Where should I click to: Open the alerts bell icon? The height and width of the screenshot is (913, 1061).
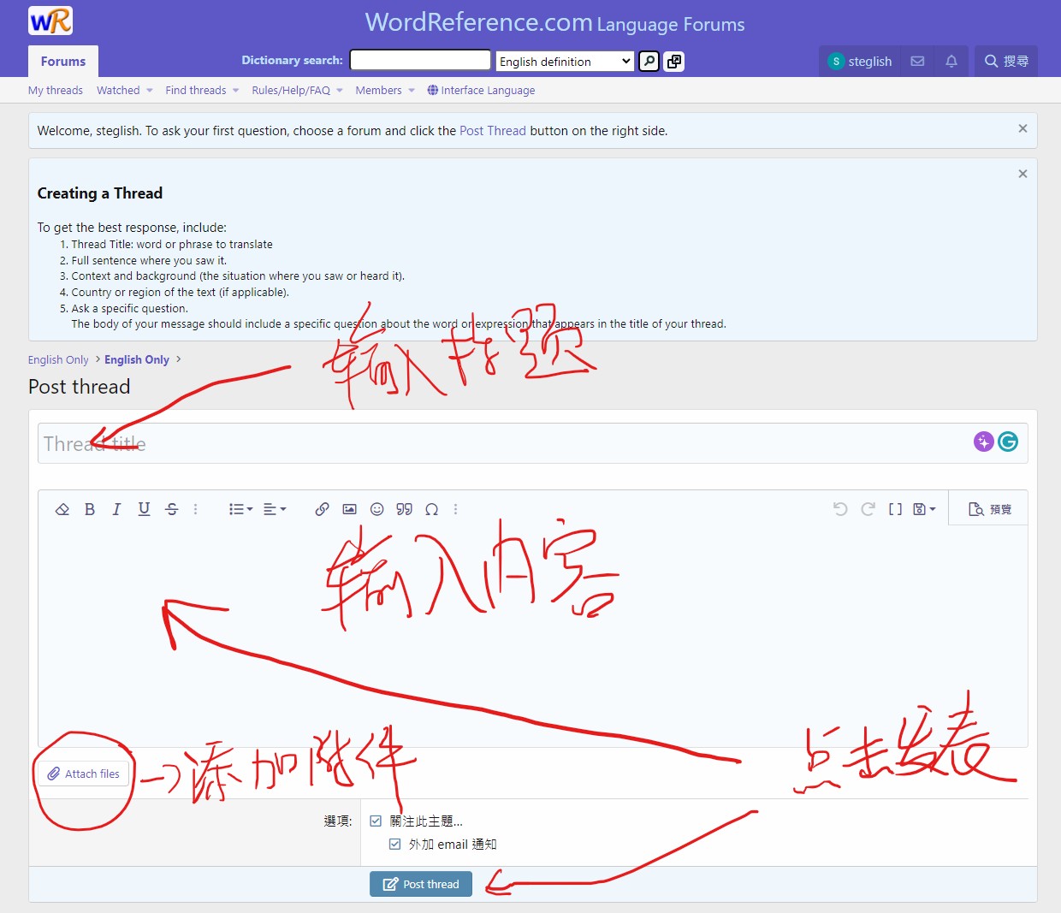(x=951, y=62)
